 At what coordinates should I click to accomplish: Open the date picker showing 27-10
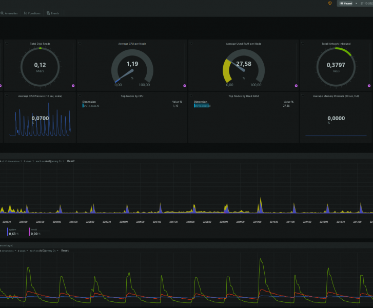click(x=366, y=3)
